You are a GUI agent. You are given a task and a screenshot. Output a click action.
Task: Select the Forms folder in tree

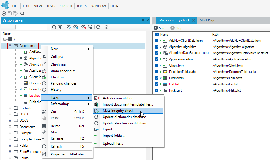point(24,158)
